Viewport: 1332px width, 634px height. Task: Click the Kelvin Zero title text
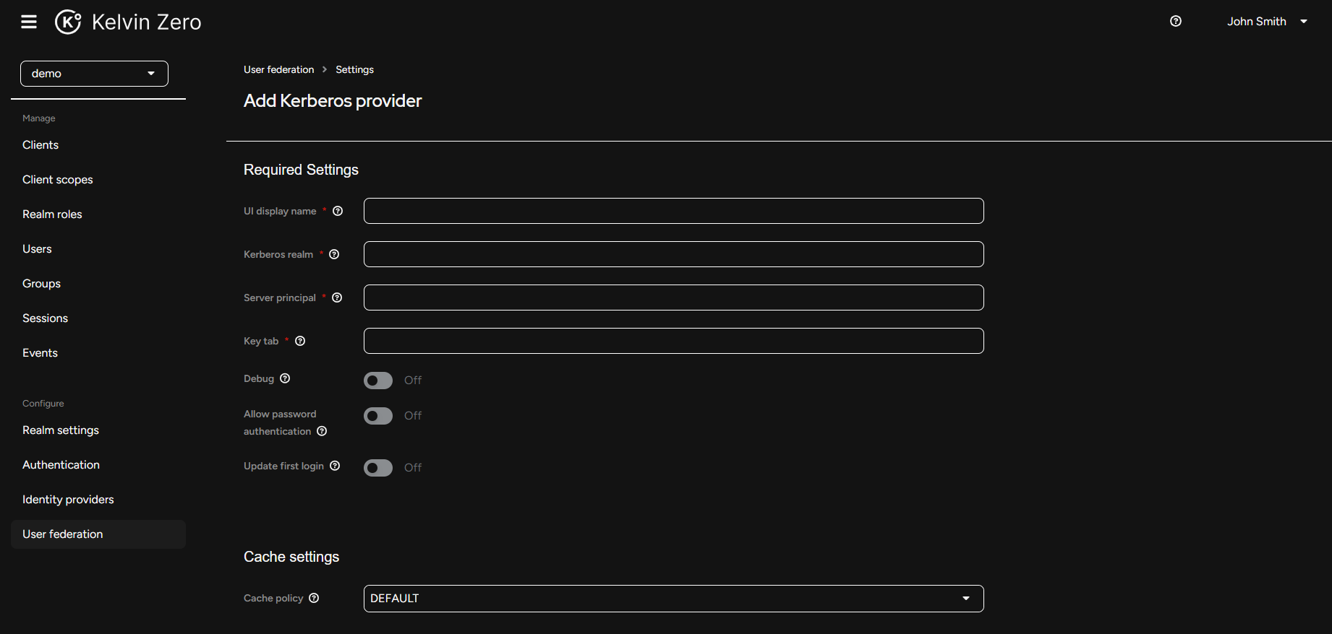click(x=147, y=22)
